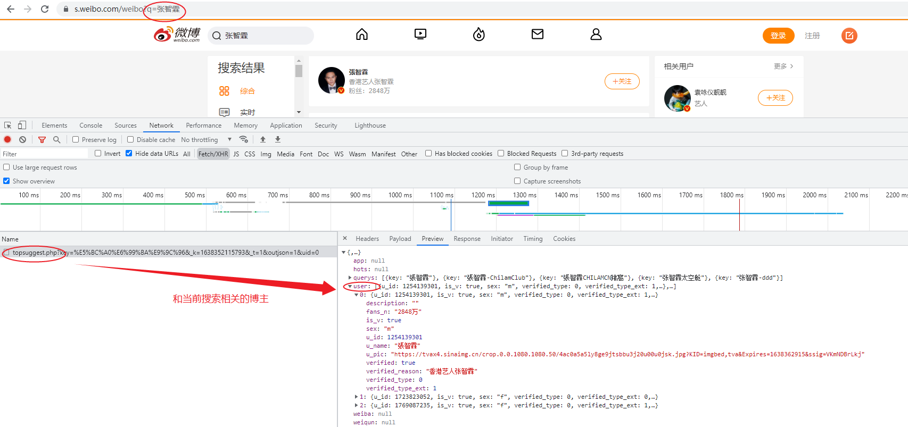The width and height of the screenshot is (908, 427).
Task: Open the profile person icon
Action: click(596, 35)
